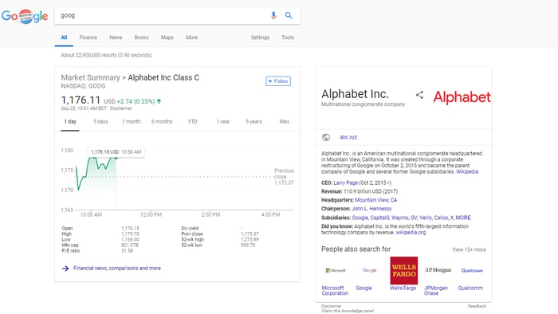This screenshot has width=558, height=314.
Task: Open the Settings menu
Action: 260,37
